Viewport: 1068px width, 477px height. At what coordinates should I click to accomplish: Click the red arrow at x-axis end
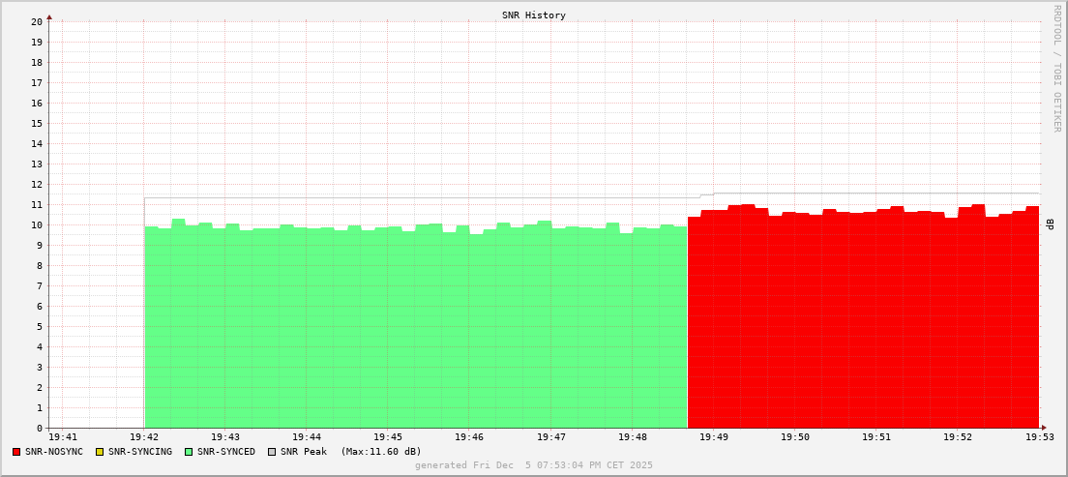(1044, 428)
